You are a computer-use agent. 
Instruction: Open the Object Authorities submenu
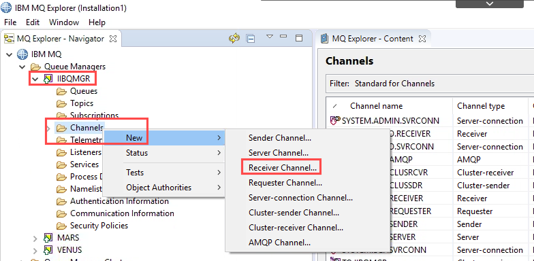(164, 188)
